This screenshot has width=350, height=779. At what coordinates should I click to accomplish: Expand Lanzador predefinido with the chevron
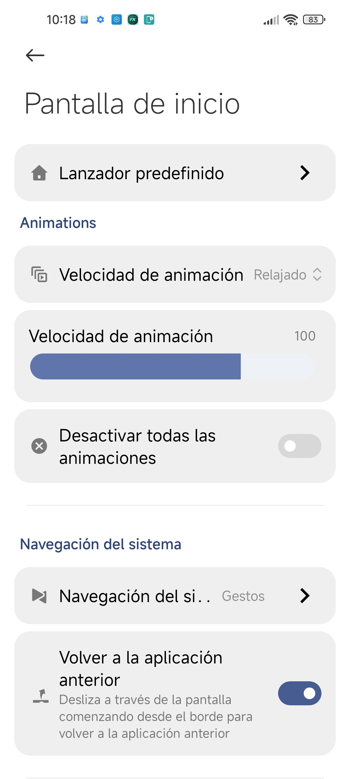click(305, 173)
